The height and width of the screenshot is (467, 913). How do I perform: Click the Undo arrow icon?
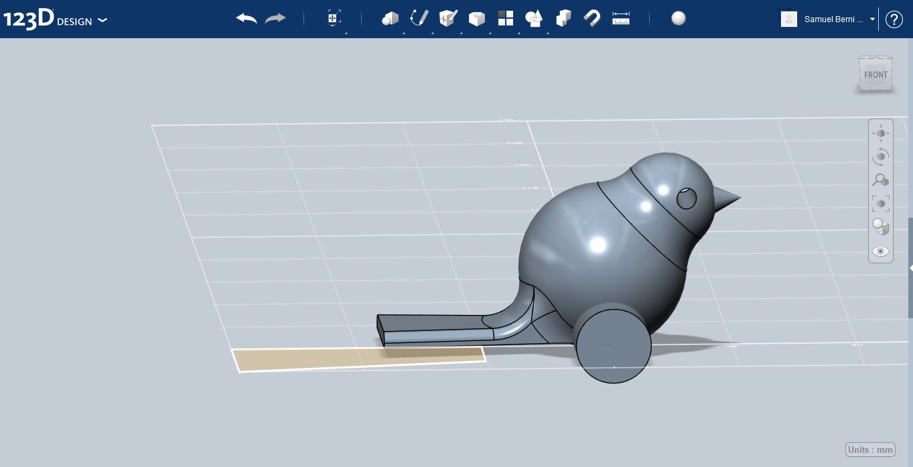pos(247,19)
